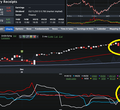Click the green 2.0% change value

pyautogui.click(x=8, y=22)
